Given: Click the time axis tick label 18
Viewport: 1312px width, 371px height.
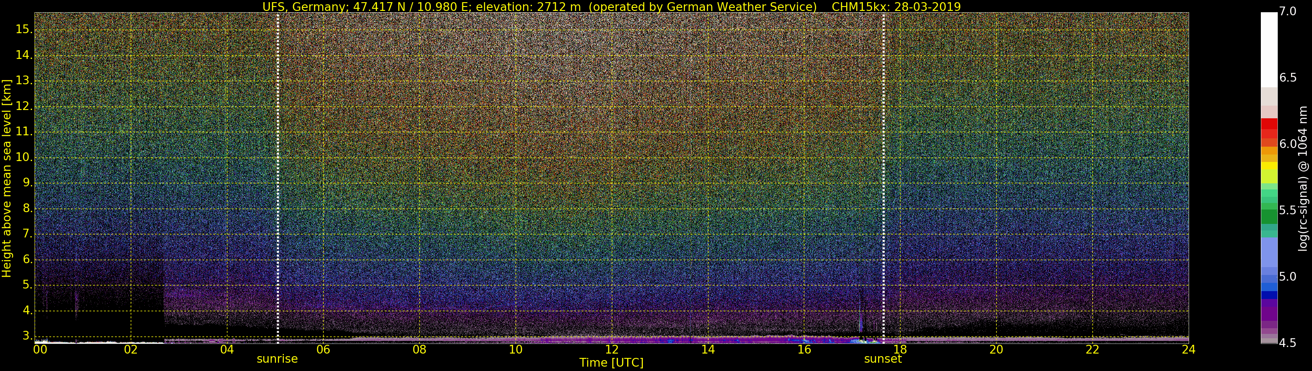Looking at the screenshot, I should pos(900,350).
